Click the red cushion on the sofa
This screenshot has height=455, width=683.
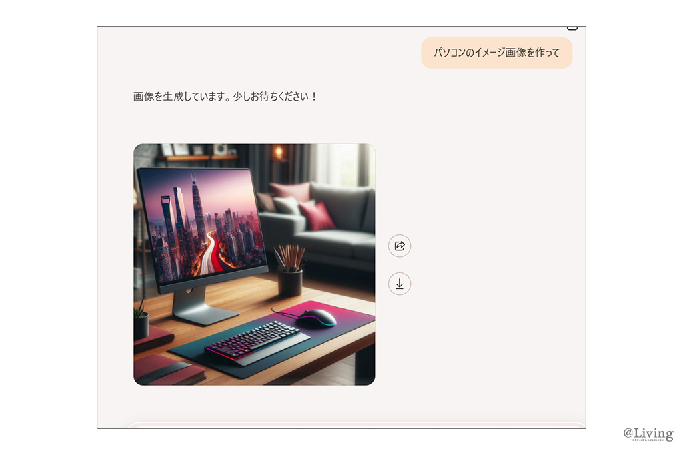(x=317, y=215)
